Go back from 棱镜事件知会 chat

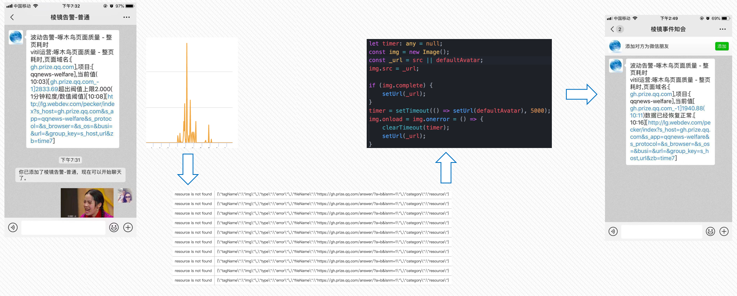click(612, 29)
